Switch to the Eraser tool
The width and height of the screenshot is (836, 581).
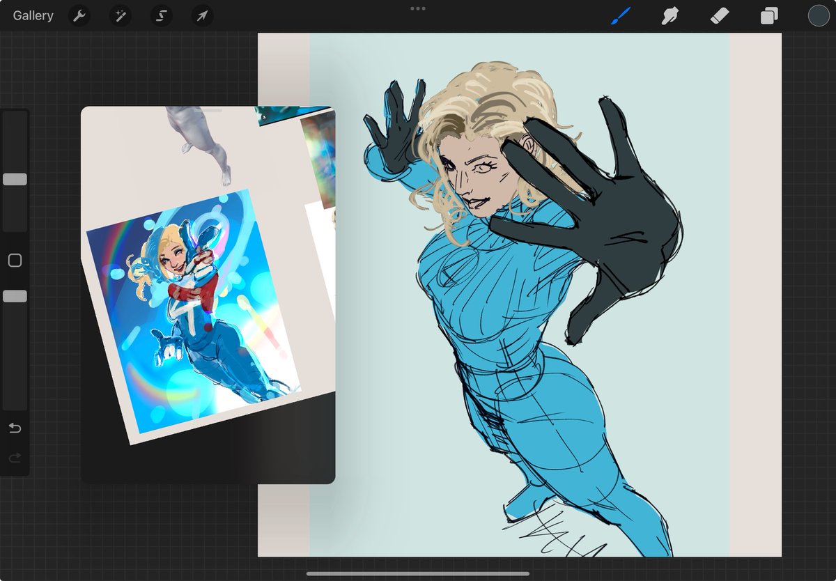click(719, 15)
